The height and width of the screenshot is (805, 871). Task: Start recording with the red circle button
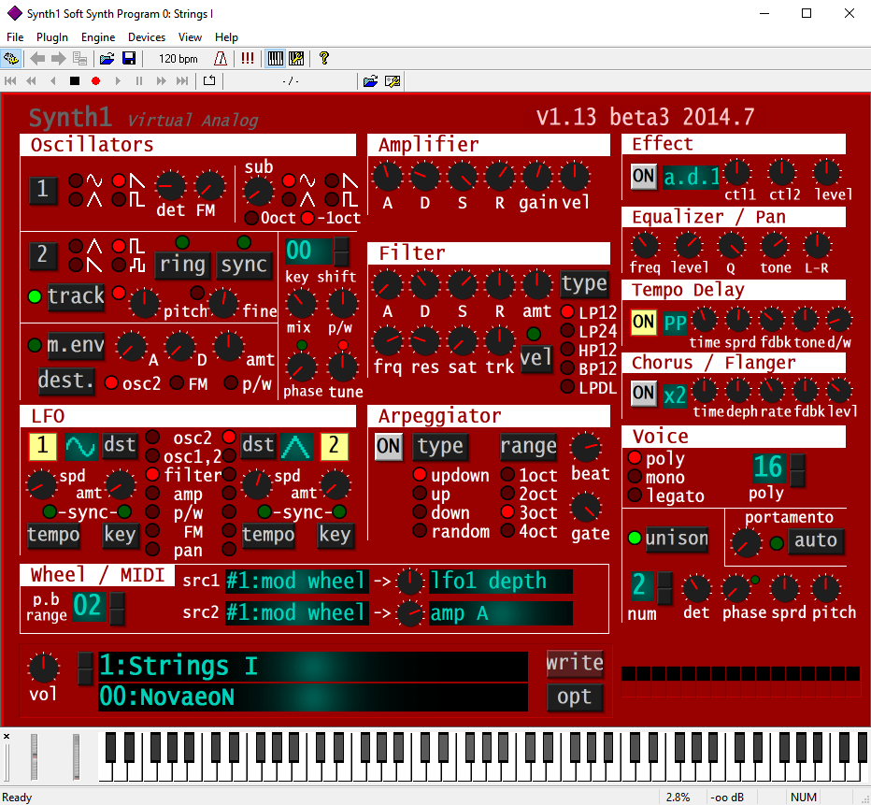95,81
